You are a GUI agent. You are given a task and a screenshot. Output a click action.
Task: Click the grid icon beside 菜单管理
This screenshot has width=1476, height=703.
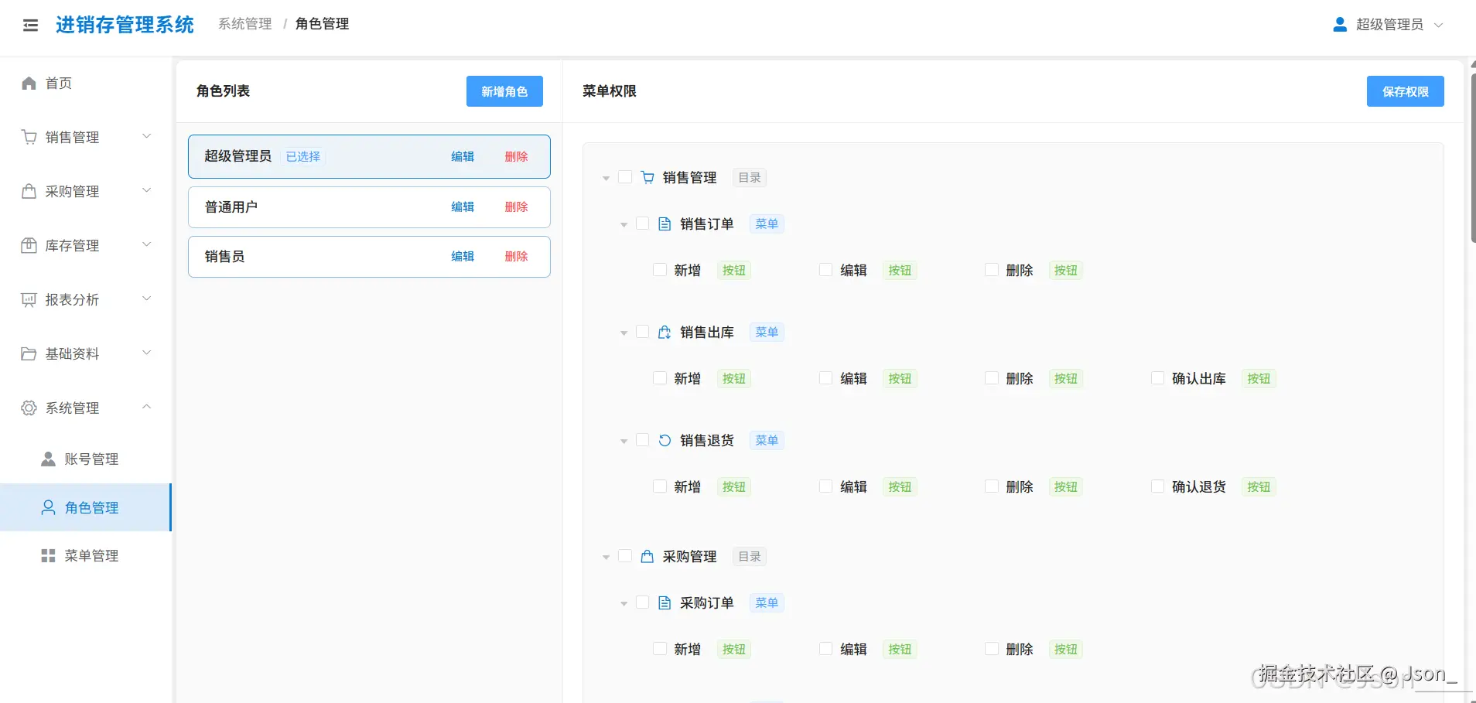(48, 555)
